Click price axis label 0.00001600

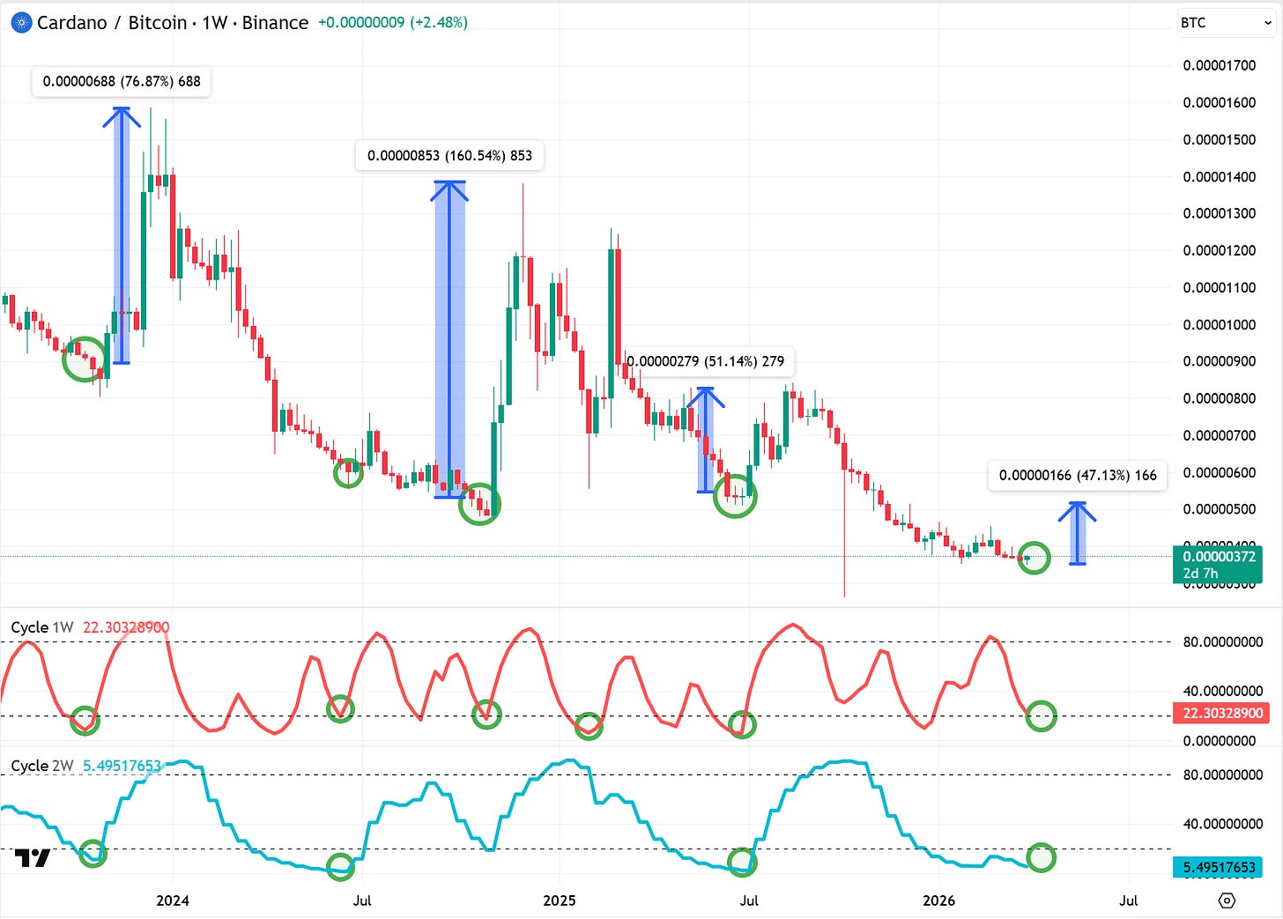pos(1219,102)
